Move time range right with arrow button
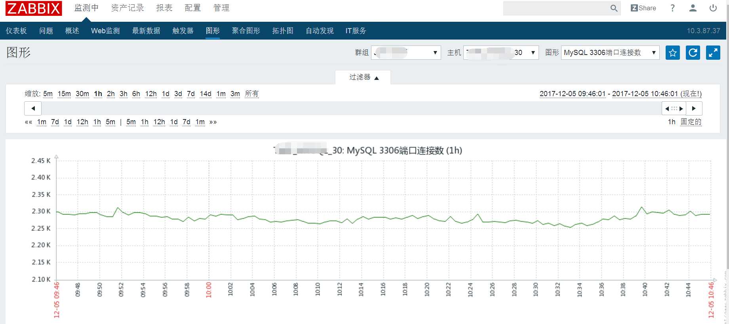The image size is (729, 324). (x=694, y=108)
